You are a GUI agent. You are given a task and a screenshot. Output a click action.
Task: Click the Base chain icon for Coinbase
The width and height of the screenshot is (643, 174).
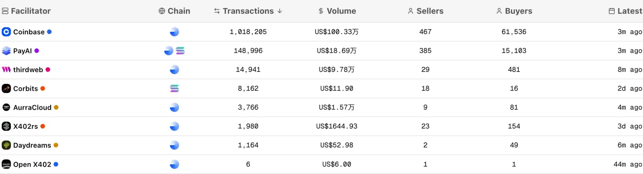tap(174, 32)
